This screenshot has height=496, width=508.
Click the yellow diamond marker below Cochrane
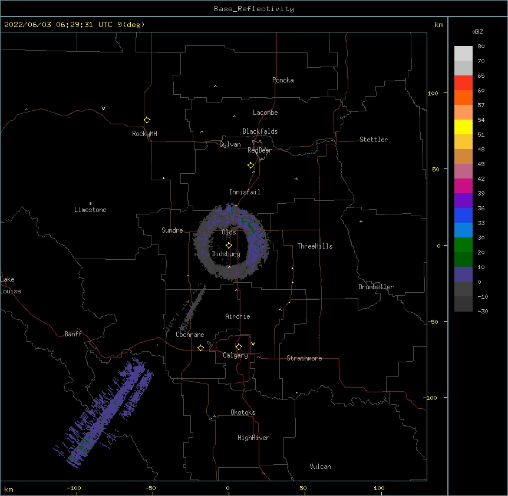click(x=200, y=348)
